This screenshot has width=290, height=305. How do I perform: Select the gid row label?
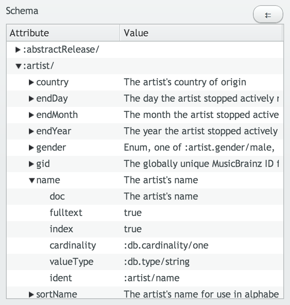click(43, 164)
